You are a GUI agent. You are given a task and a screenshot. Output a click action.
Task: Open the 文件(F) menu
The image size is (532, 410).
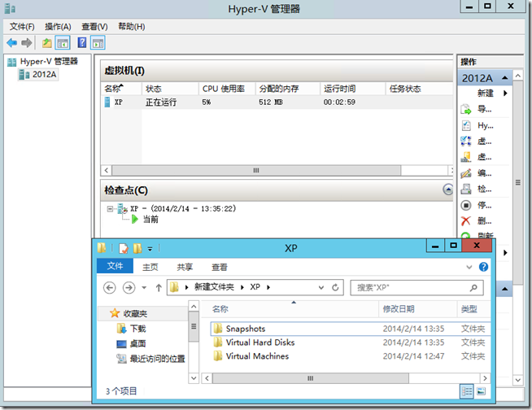click(x=22, y=27)
